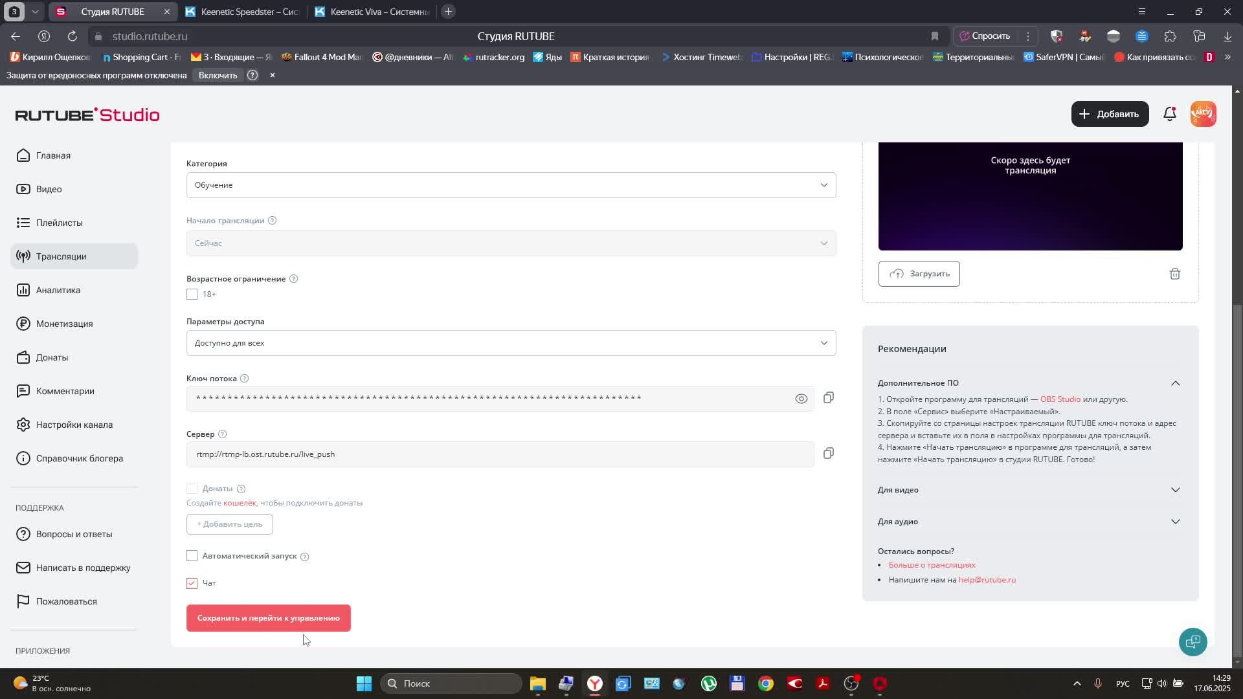Open the кошелёк creation link

(x=240, y=503)
